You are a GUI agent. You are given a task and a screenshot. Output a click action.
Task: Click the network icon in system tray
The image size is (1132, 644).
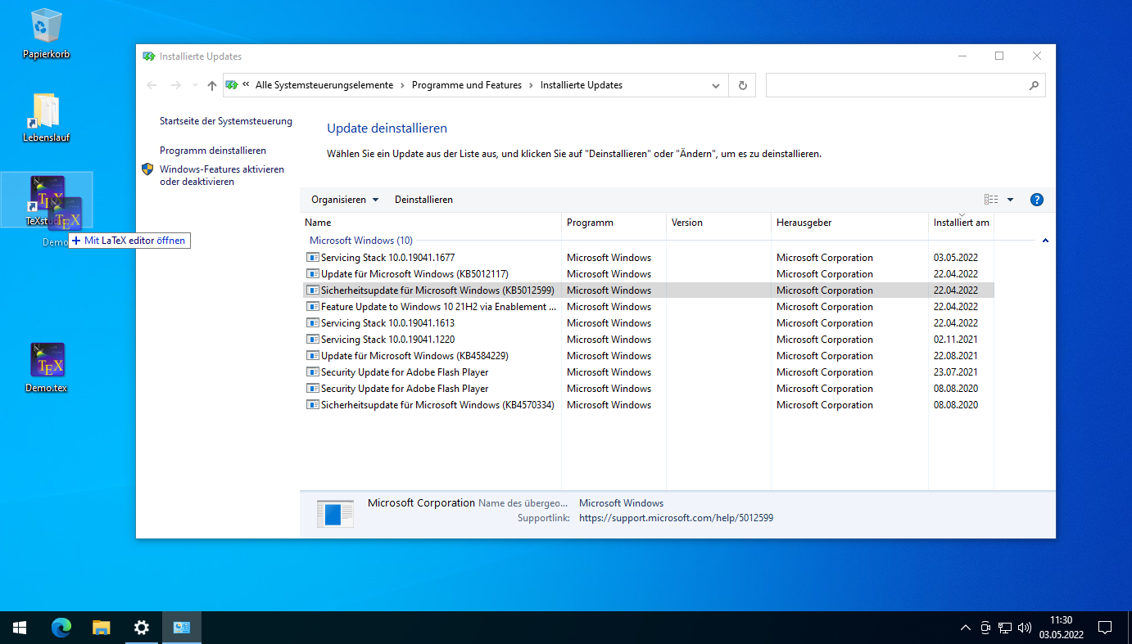click(1005, 628)
